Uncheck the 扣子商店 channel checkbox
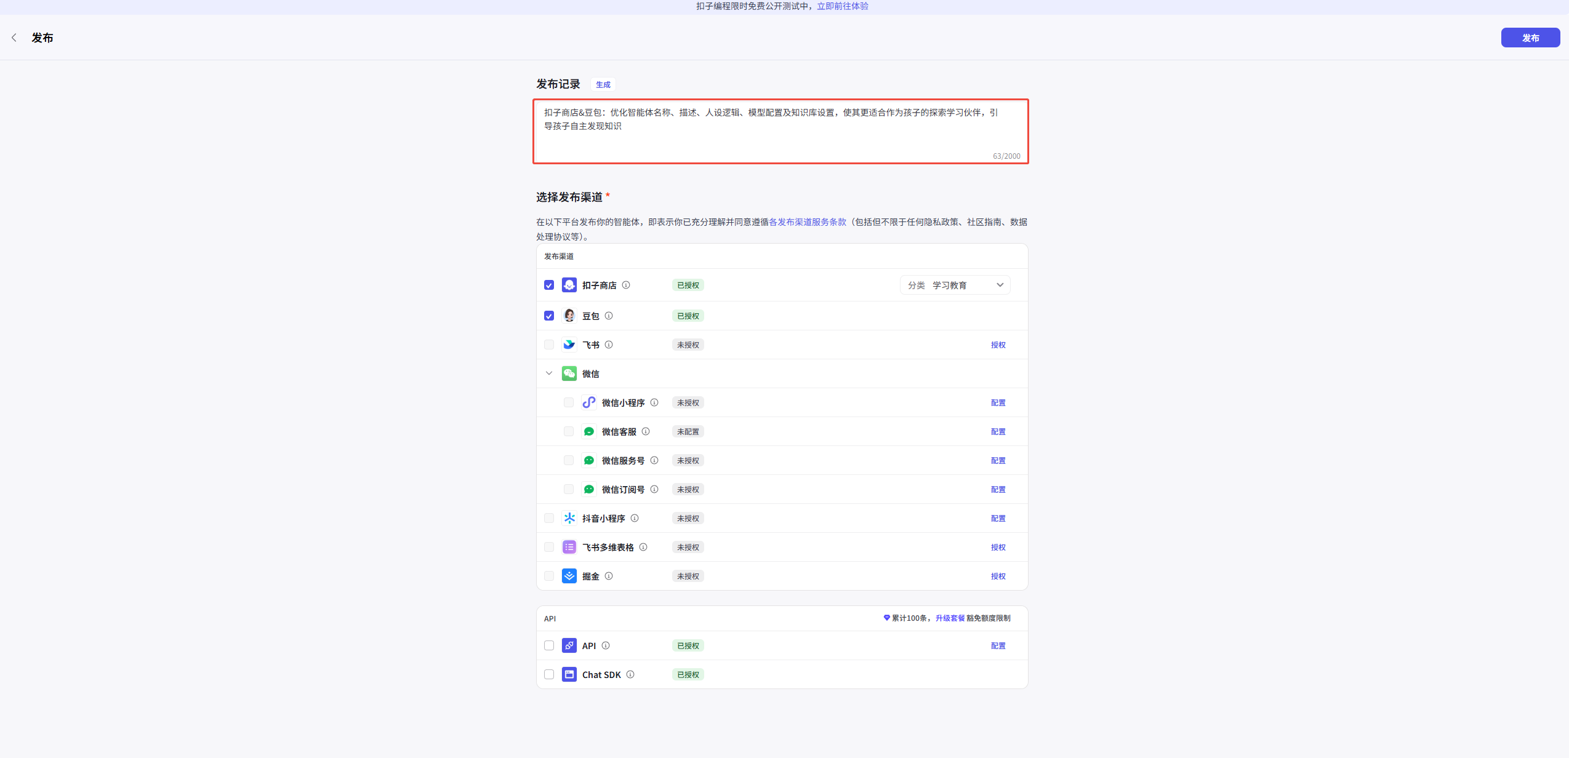 point(549,285)
